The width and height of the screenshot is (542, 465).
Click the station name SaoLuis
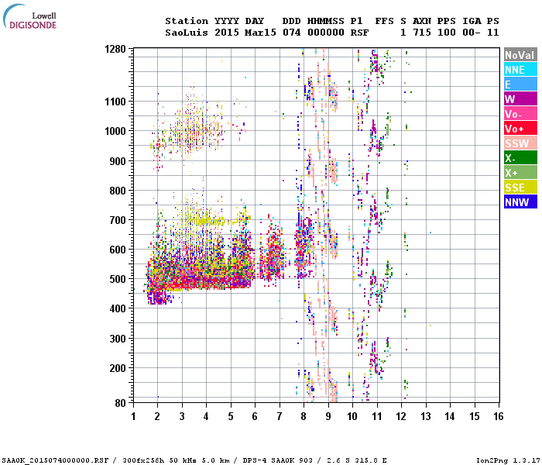pos(187,33)
